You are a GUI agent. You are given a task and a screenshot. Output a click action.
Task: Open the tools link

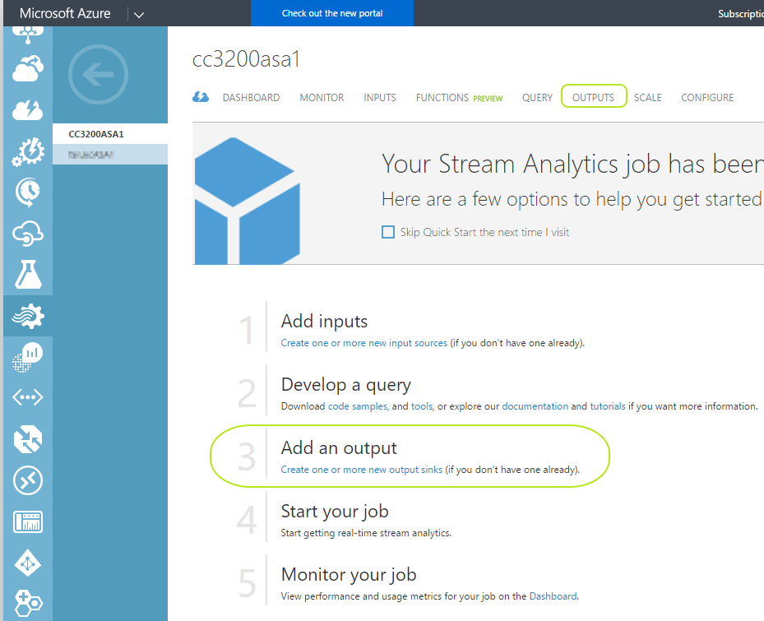click(x=422, y=406)
